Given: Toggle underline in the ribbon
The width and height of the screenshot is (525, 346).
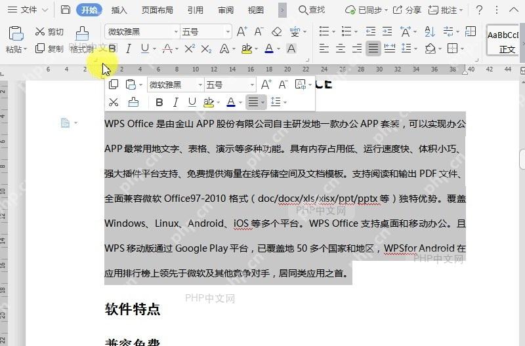Looking at the screenshot, I should pyautogui.click(x=145, y=48).
